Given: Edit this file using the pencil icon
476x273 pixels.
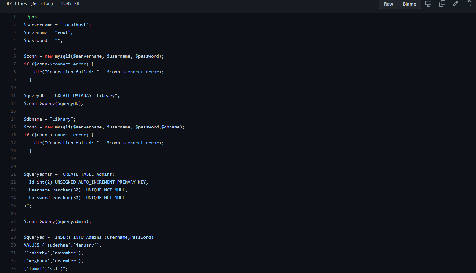Looking at the screenshot, I should click(456, 4).
